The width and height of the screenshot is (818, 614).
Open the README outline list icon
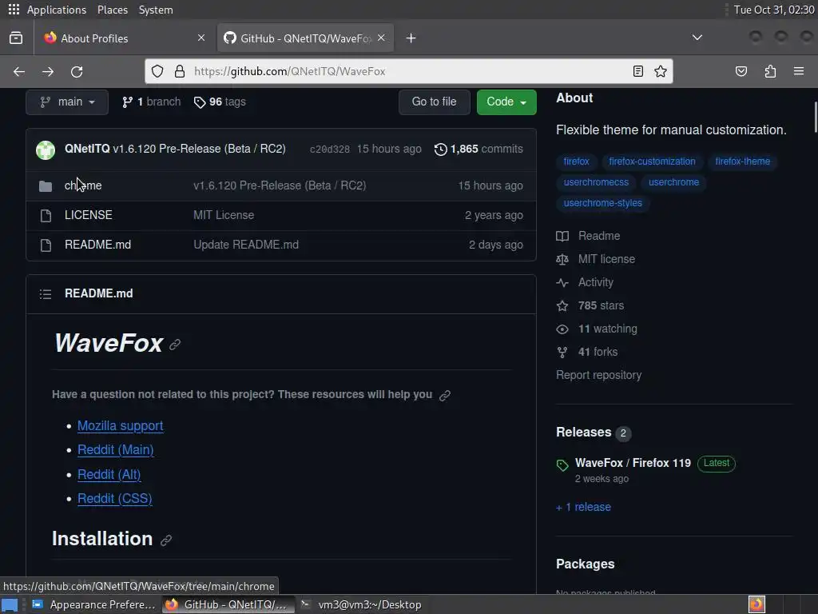pyautogui.click(x=46, y=294)
